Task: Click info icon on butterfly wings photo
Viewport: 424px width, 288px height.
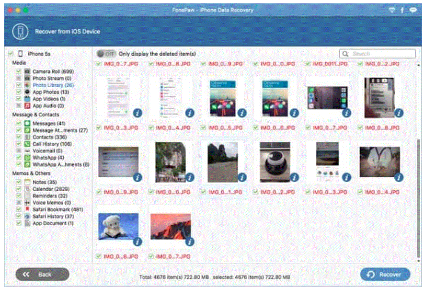Action: pyautogui.click(x=399, y=177)
